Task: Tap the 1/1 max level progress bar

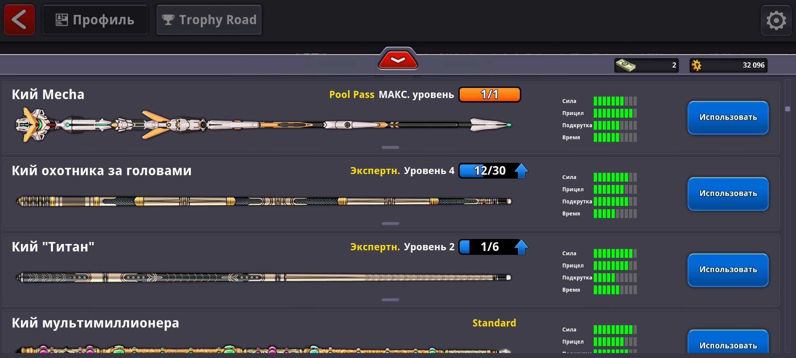Action: tap(490, 94)
